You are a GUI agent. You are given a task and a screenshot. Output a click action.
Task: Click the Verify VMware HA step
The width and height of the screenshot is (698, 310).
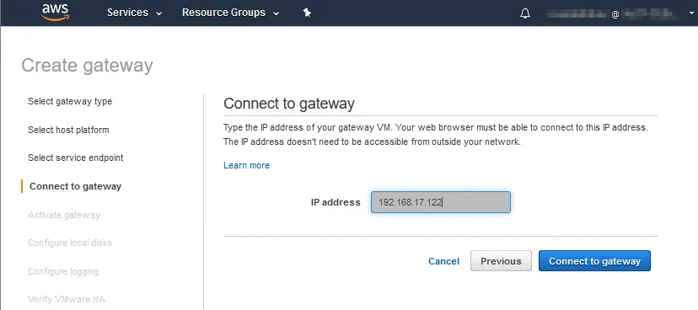point(67,299)
